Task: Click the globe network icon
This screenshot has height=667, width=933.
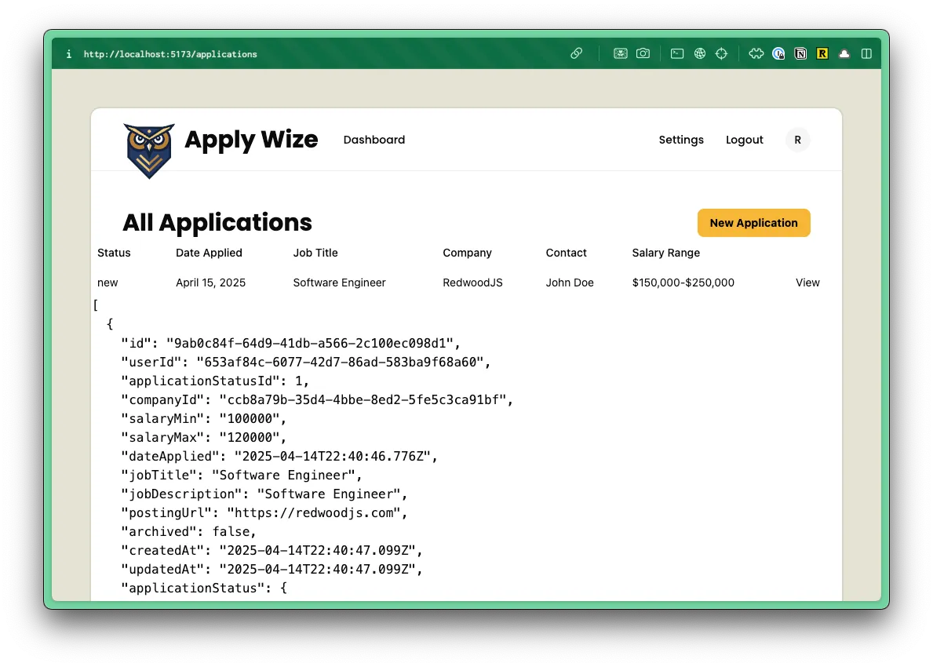Action: [x=700, y=53]
